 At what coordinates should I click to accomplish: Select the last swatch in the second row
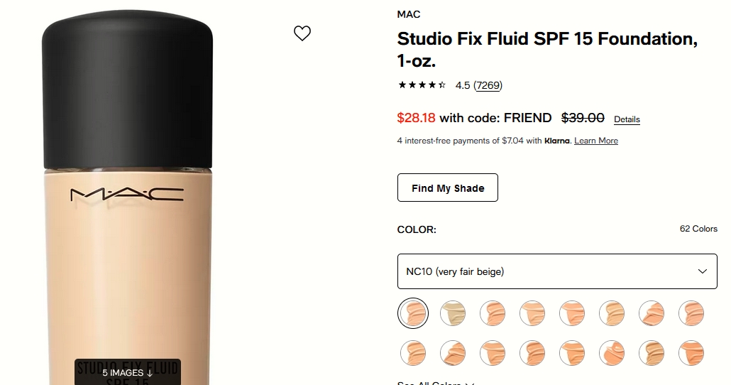click(x=691, y=353)
